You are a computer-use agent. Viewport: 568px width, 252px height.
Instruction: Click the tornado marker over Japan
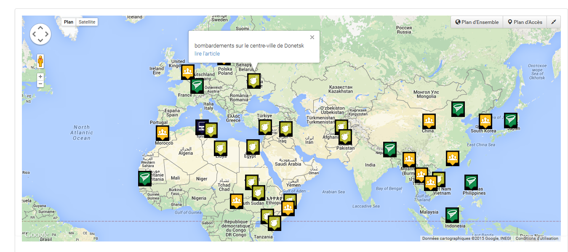pos(511,120)
